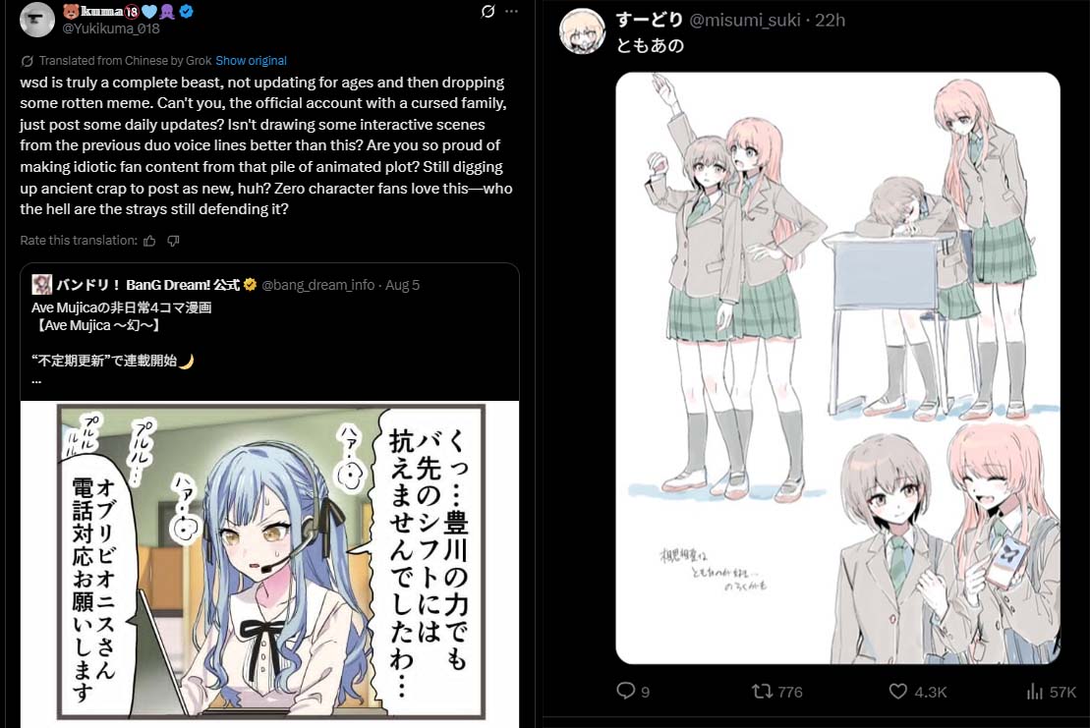Expand the truncated quoted tweet ellipsis

[x=36, y=380]
